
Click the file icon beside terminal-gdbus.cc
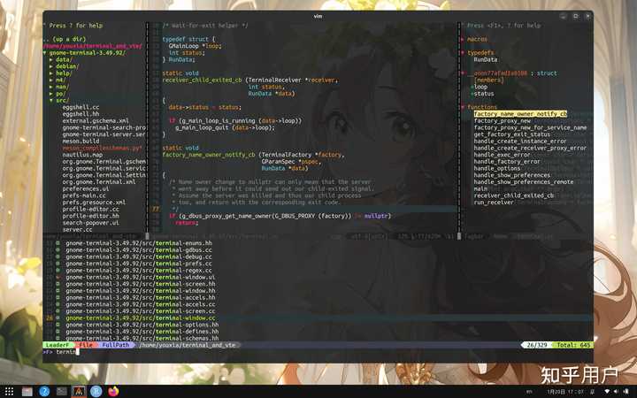pyautogui.click(x=58, y=250)
